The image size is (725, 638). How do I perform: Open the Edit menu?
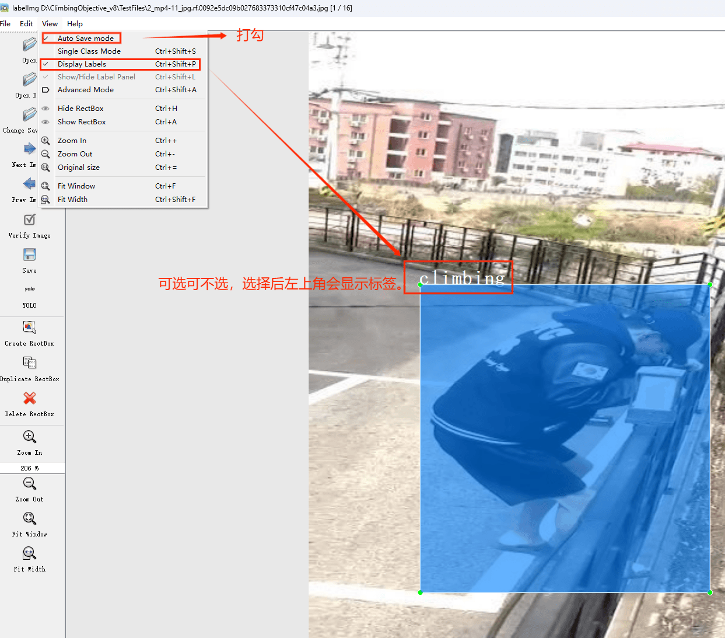pyautogui.click(x=26, y=24)
